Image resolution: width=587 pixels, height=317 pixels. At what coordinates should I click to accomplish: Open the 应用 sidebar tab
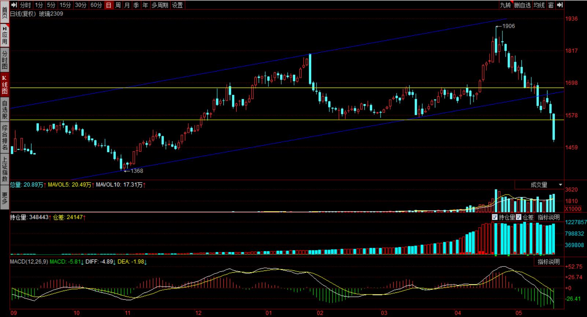[x=5, y=35]
